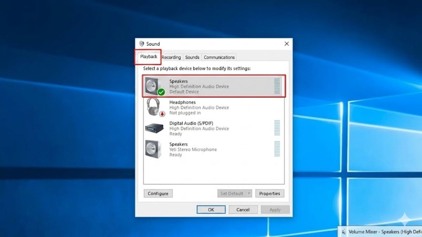The width and height of the screenshot is (422, 237).
Task: Open the Sounds tab
Action: (x=192, y=57)
